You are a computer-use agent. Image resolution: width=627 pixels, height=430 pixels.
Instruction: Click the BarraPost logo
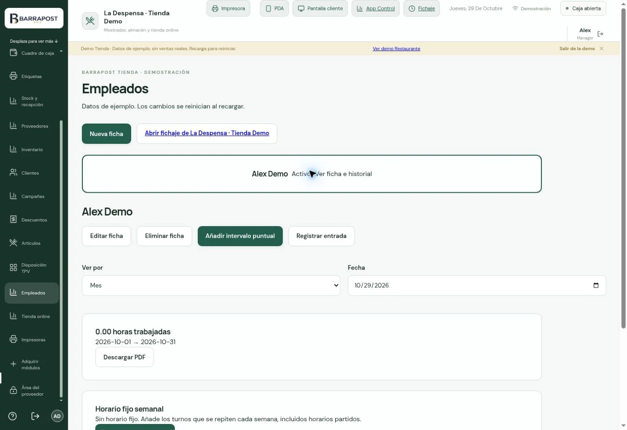tap(34, 19)
